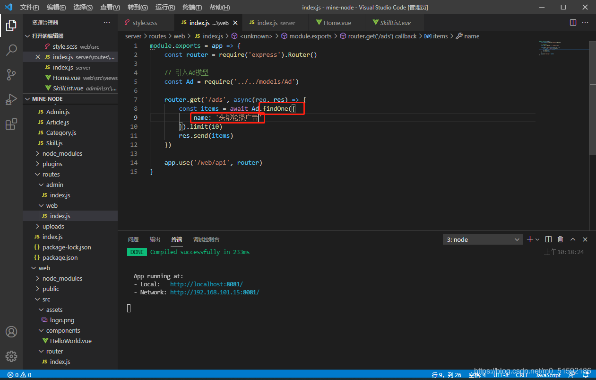Close the terminal panel
Image resolution: width=596 pixels, height=380 pixels.
pos(585,239)
